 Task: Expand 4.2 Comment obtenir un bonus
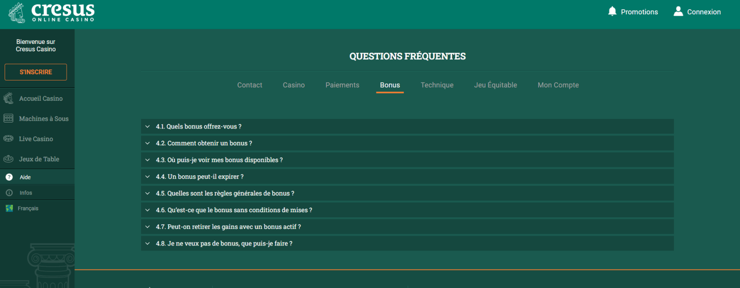[x=203, y=143]
